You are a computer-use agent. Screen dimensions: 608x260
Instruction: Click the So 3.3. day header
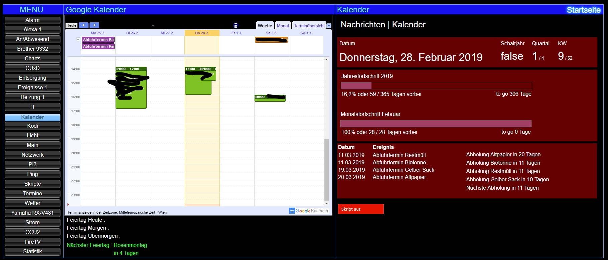click(306, 33)
